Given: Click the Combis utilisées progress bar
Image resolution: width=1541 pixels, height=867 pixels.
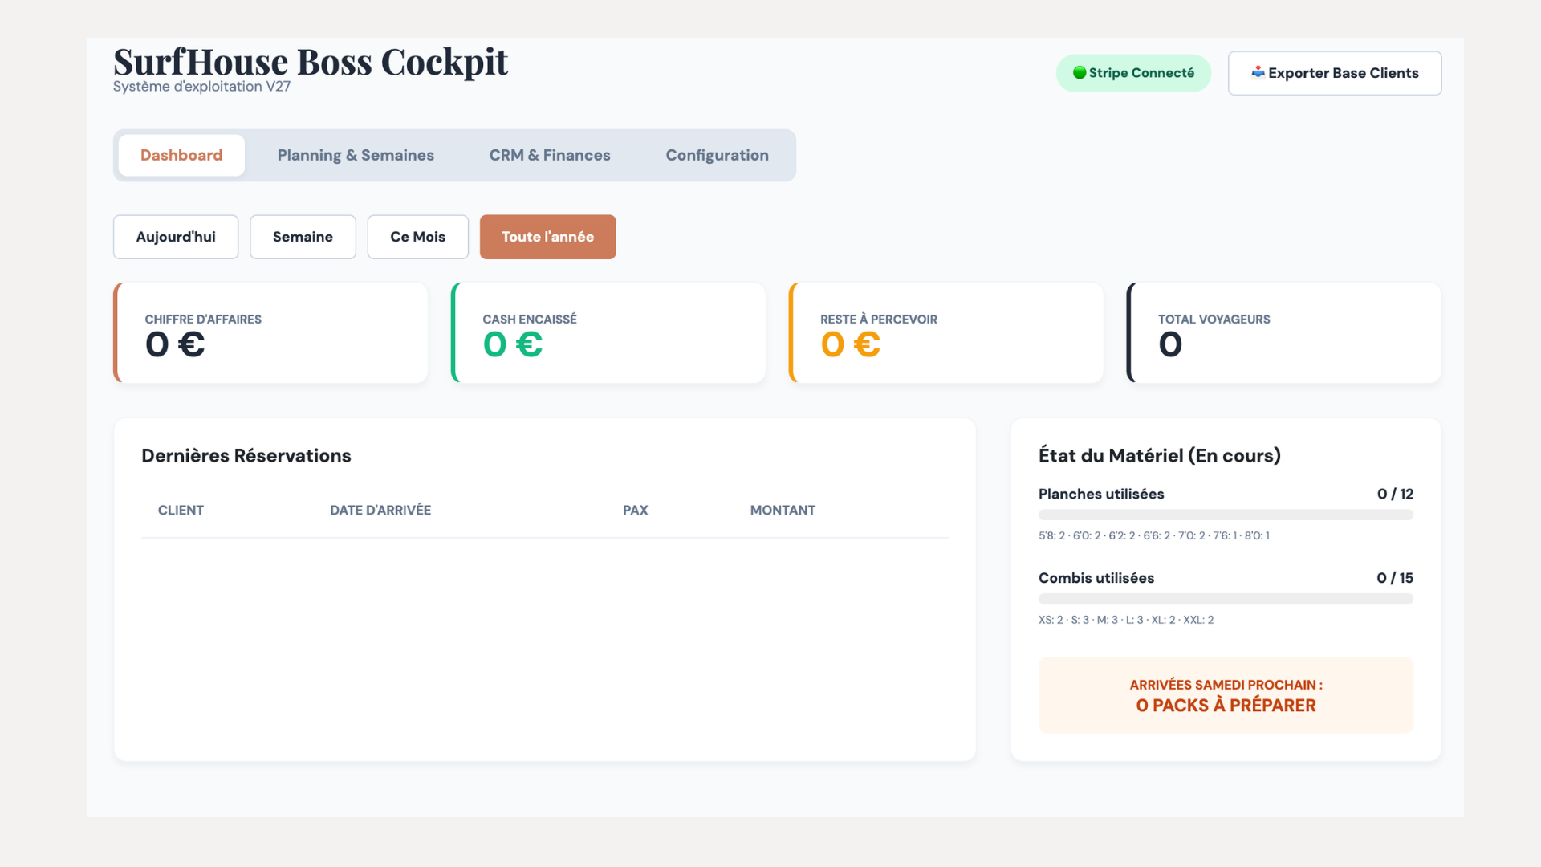Looking at the screenshot, I should (x=1226, y=598).
